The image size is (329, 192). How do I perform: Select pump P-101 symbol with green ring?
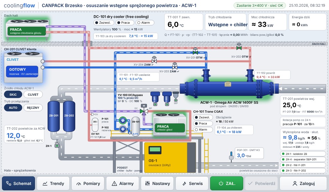coord(123,120)
